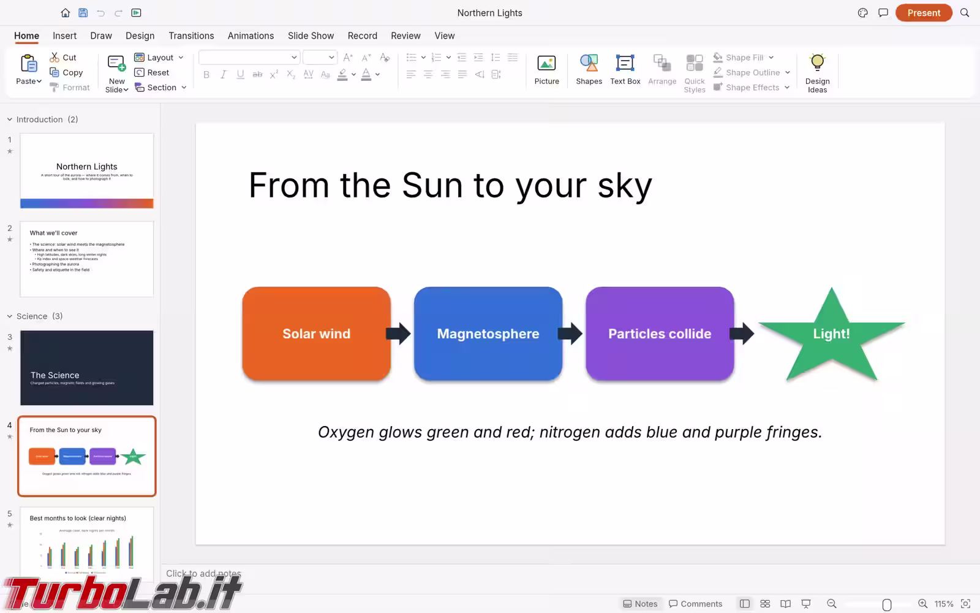This screenshot has width=980, height=613.
Task: Expand the Layout dropdown
Action: pyautogui.click(x=181, y=57)
